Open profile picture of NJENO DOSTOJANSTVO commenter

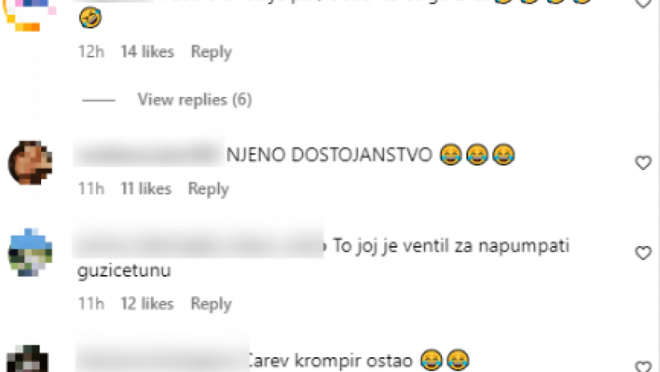[x=30, y=163]
